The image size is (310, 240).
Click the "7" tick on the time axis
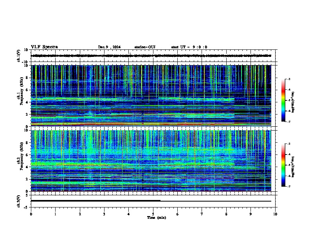coord(202,214)
